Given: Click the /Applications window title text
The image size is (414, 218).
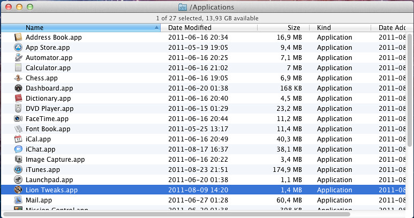Looking at the screenshot, I should click(212, 7).
